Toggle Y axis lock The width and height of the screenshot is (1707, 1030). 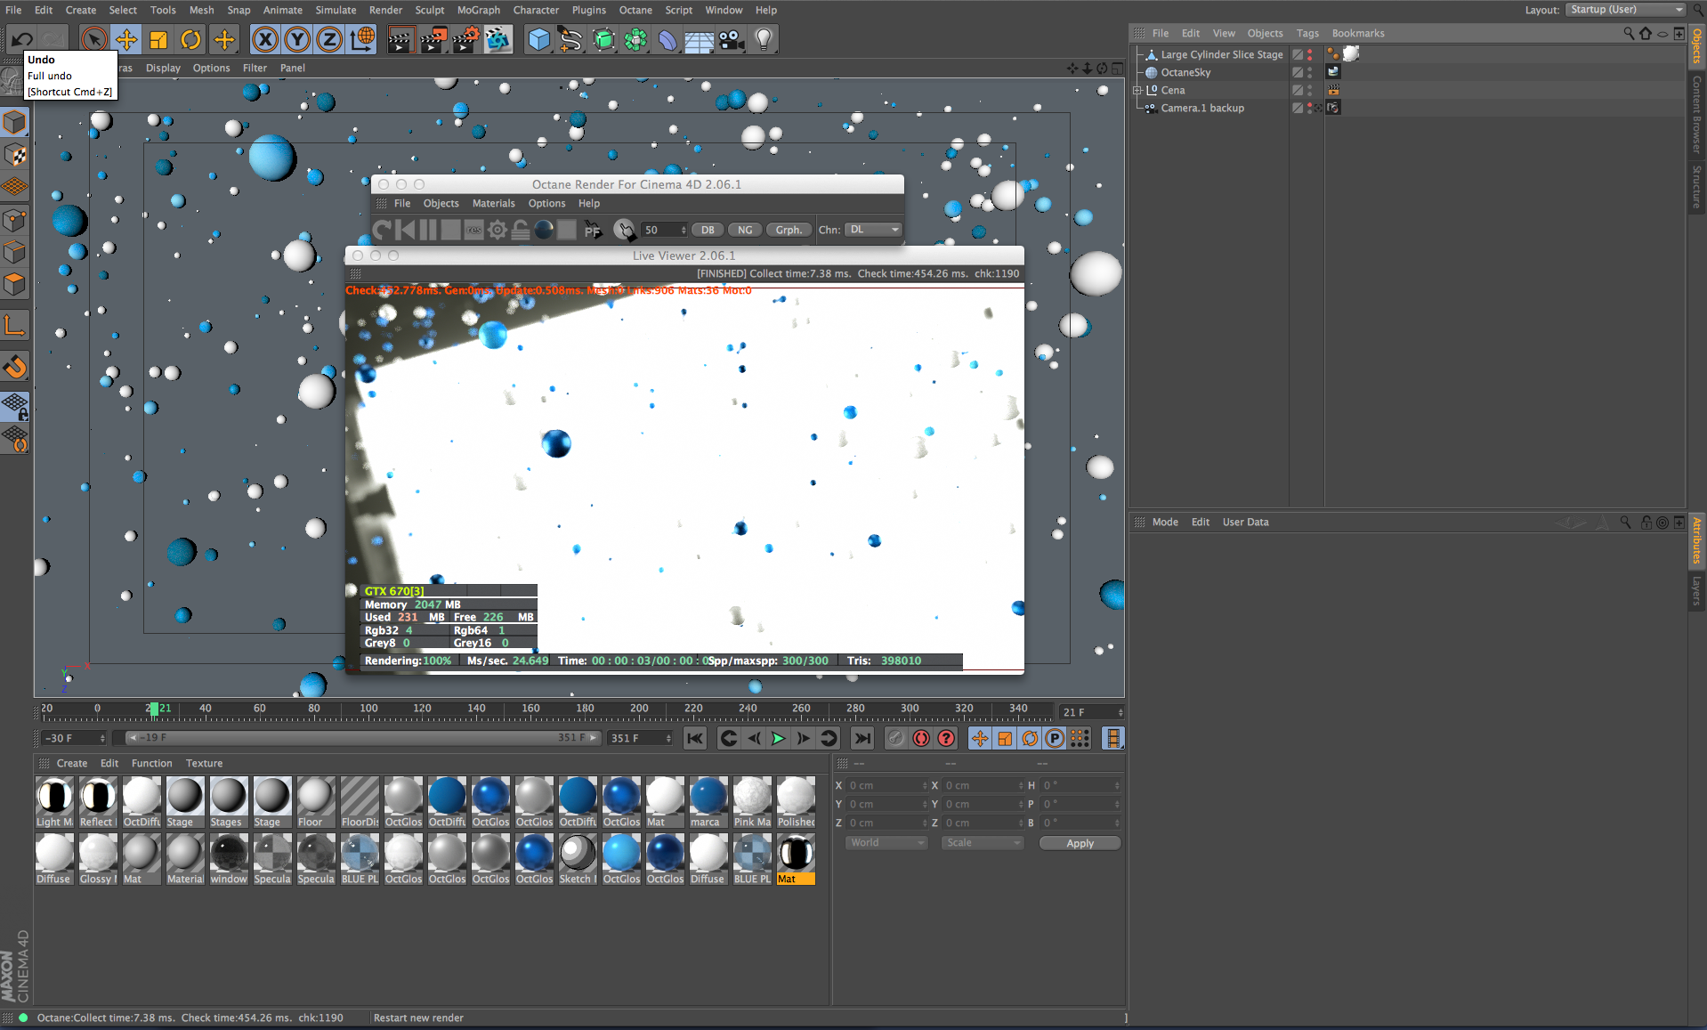coord(297,39)
